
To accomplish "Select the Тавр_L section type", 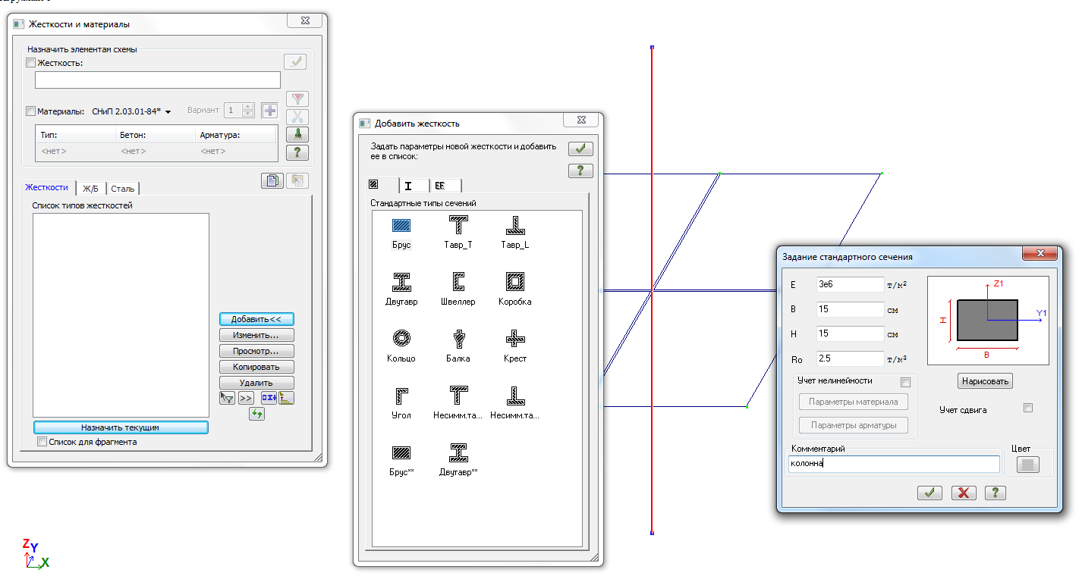I will click(x=515, y=226).
